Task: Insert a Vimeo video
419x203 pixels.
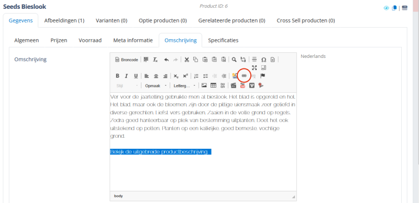Action: pos(252,86)
